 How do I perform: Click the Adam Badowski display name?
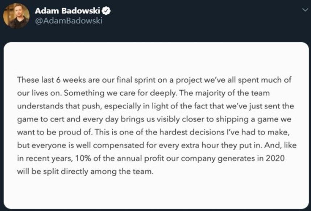click(68, 11)
